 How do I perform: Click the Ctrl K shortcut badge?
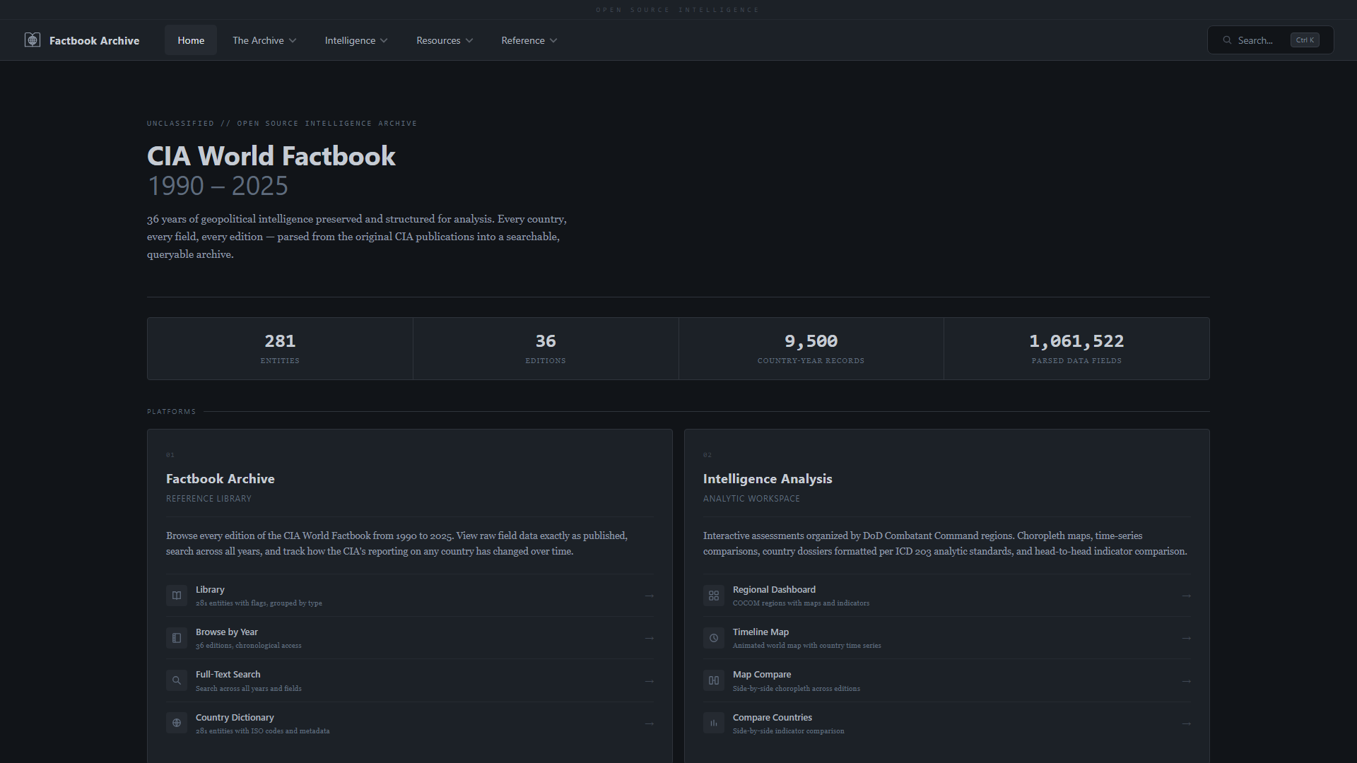click(1305, 40)
